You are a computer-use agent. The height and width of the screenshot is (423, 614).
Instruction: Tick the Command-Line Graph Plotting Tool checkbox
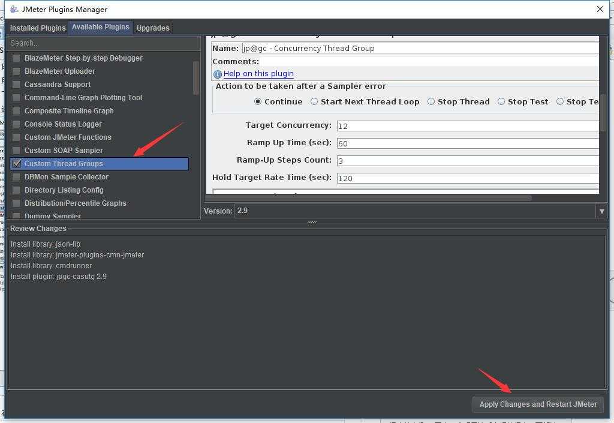[16, 98]
